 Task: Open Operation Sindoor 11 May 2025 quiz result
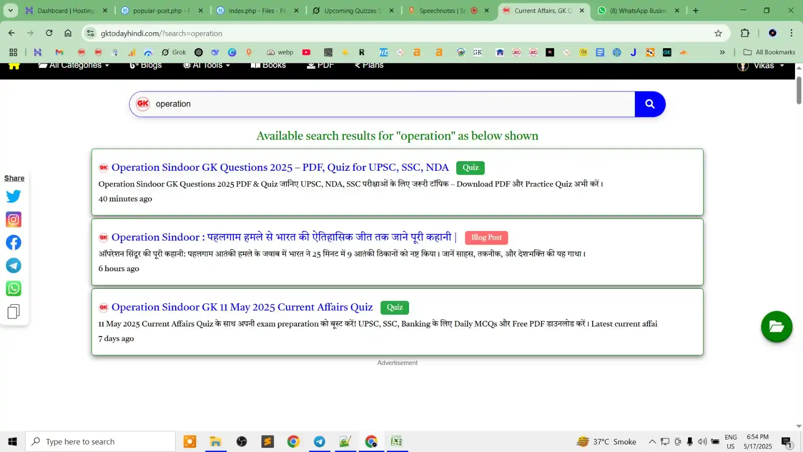[242, 307]
